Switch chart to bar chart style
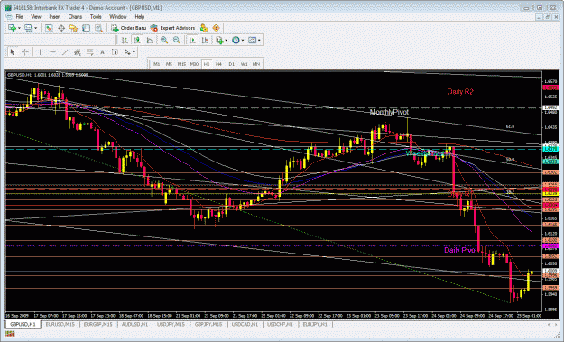This screenshot has width=564, height=342. click(x=125, y=41)
